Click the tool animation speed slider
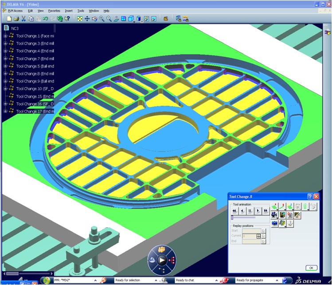The height and width of the screenshot is (285, 332). coord(243,218)
